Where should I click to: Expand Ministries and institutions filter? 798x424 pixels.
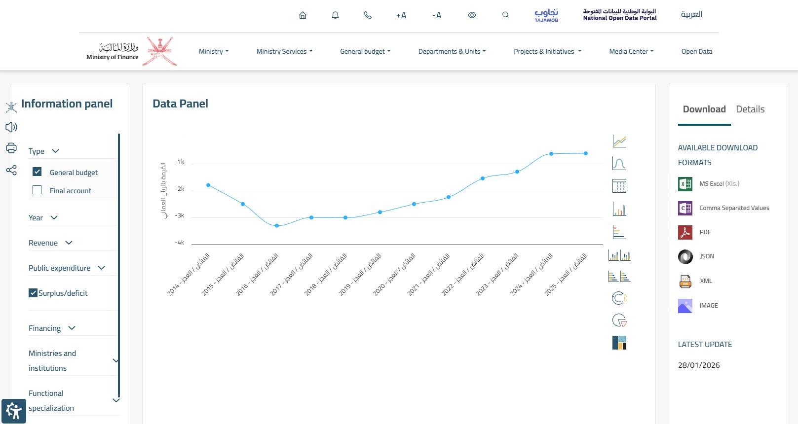point(74,360)
